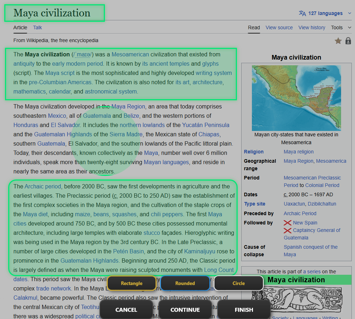Click the FINISH button
The image size is (355, 319).
tap(244, 310)
